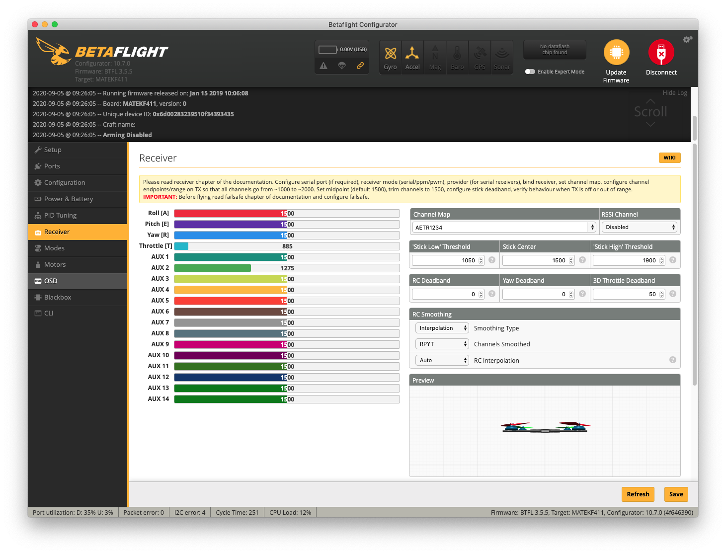Click the Refresh button

[x=638, y=494]
